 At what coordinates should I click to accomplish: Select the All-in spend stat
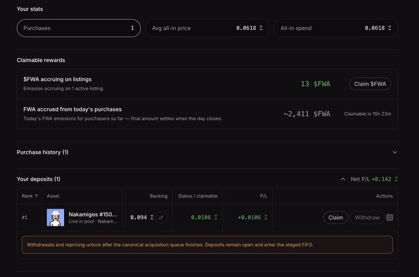click(x=336, y=28)
